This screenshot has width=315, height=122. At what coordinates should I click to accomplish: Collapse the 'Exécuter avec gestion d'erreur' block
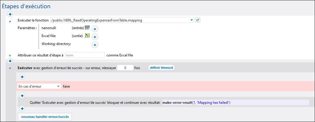click(x=10, y=68)
